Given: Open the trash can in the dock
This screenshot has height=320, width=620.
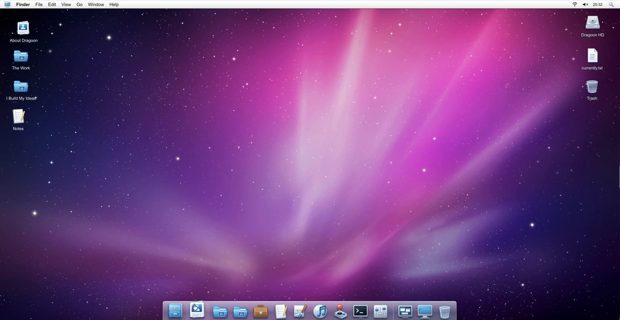Looking at the screenshot, I should click(x=444, y=311).
